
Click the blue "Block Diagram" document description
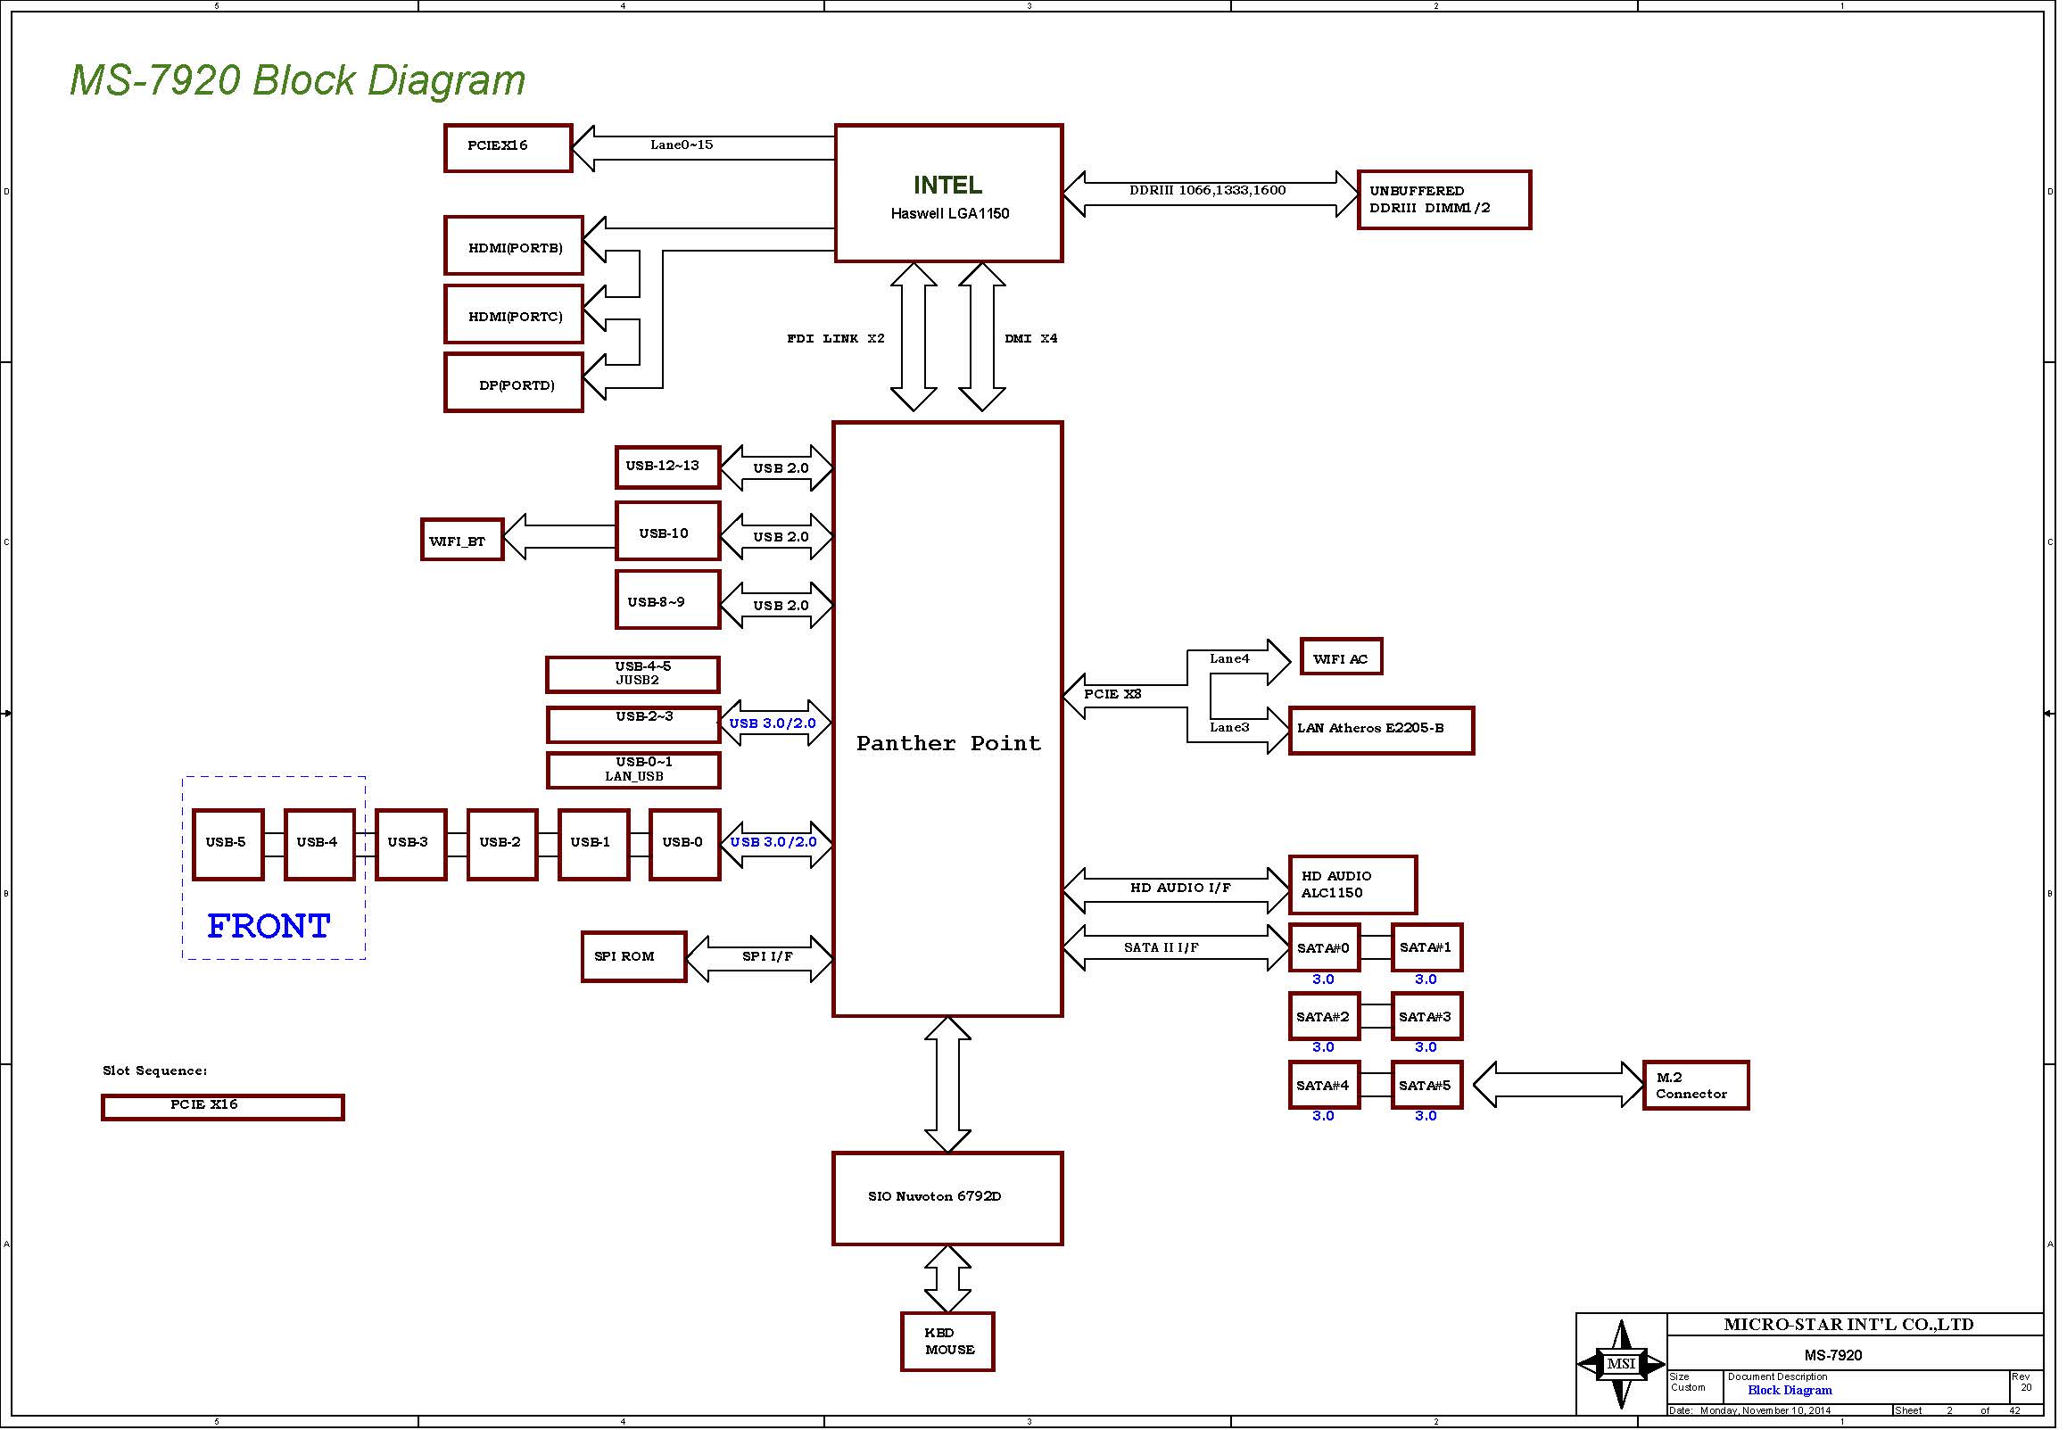coord(1790,1391)
